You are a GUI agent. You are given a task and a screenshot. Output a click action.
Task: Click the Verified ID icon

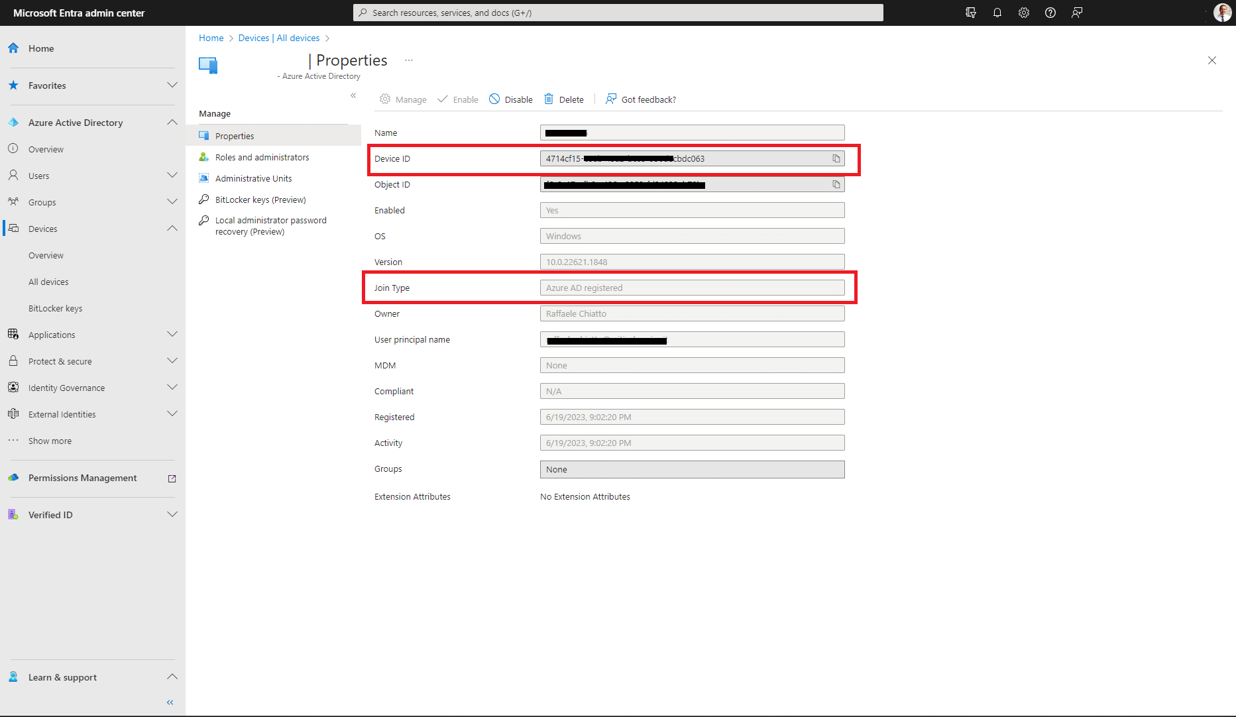(x=13, y=514)
